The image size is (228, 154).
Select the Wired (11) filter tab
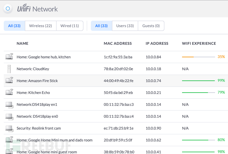coord(69,26)
